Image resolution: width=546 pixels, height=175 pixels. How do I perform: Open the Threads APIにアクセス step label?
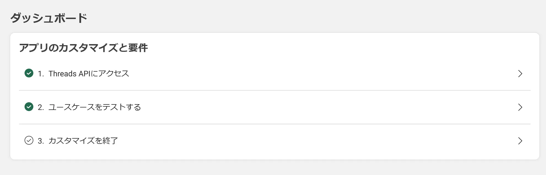(x=89, y=74)
